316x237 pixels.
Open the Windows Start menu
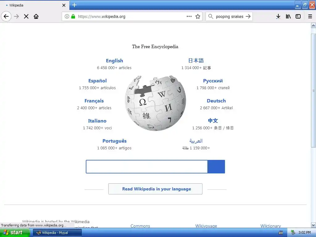click(x=15, y=233)
